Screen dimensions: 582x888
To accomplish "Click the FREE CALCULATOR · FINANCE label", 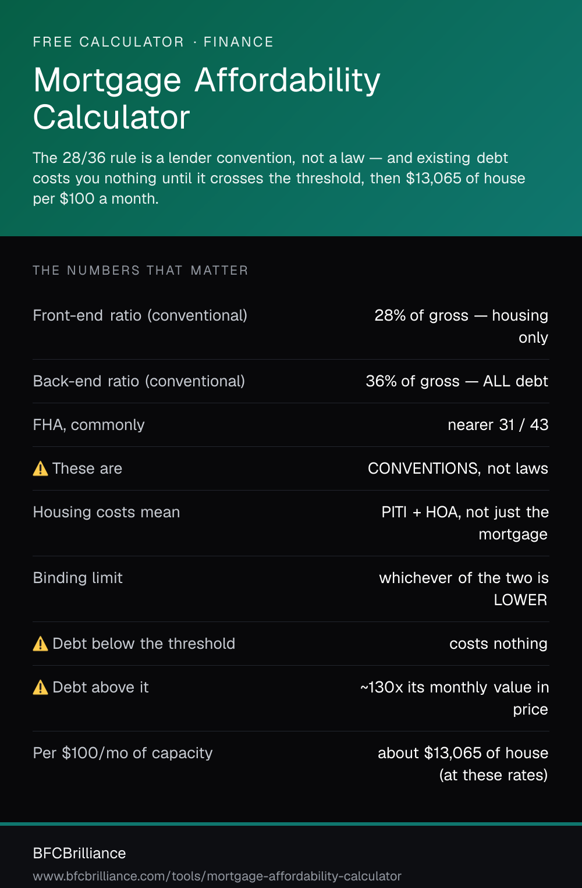I will click(153, 42).
